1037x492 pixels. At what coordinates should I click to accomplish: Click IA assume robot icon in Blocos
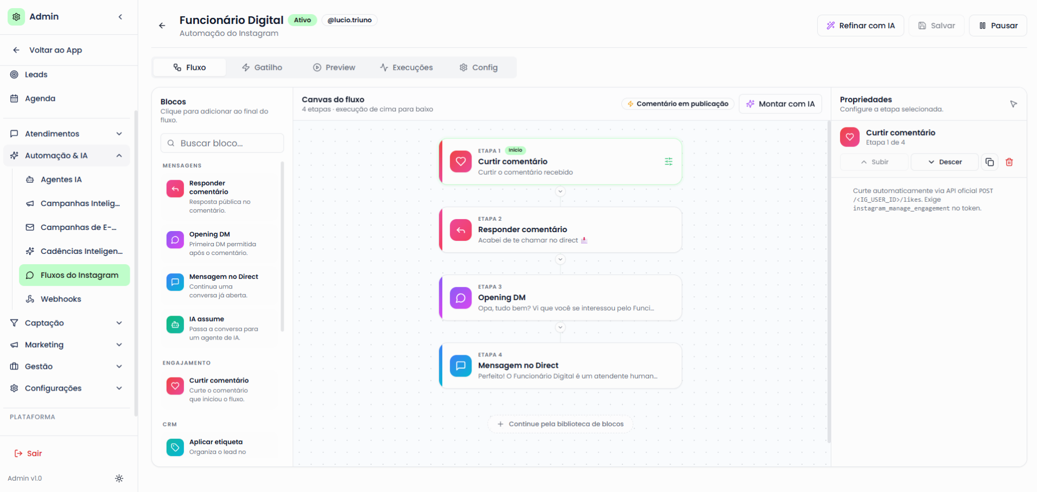coord(175,324)
